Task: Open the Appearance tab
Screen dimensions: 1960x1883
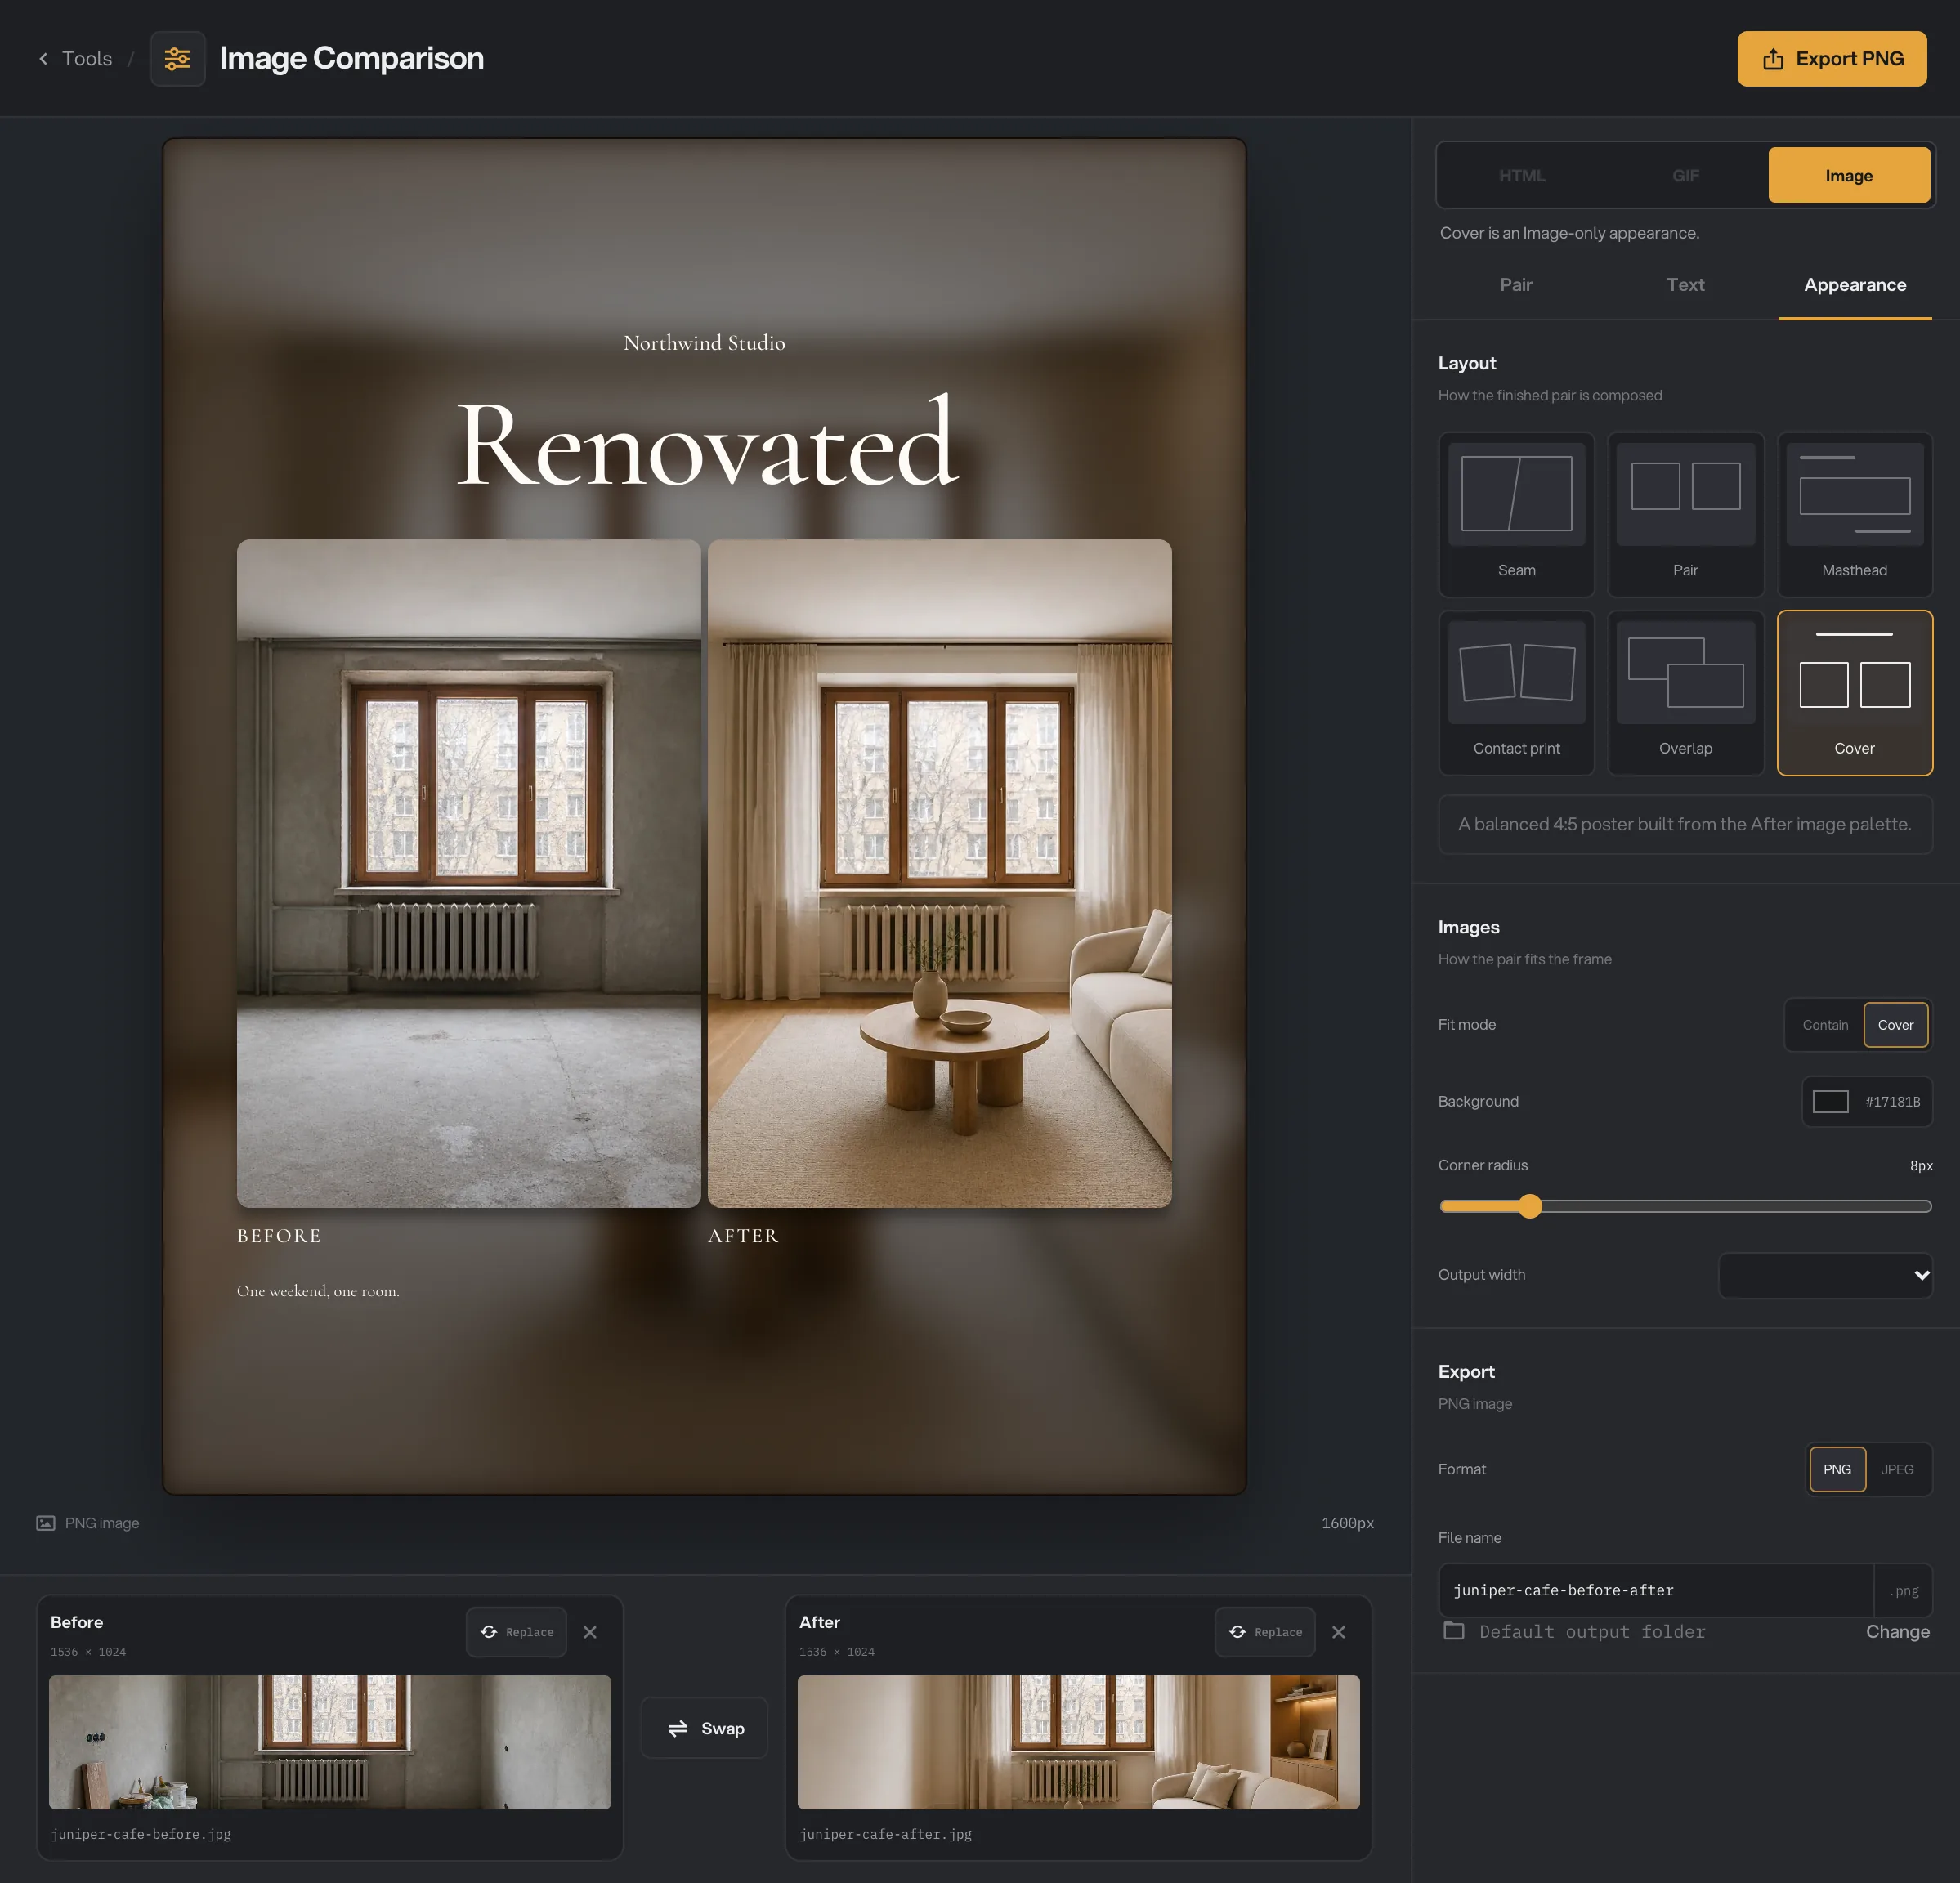Action: click(x=1854, y=285)
